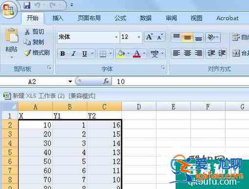
Task: Select column D header
Action: (x=139, y=107)
